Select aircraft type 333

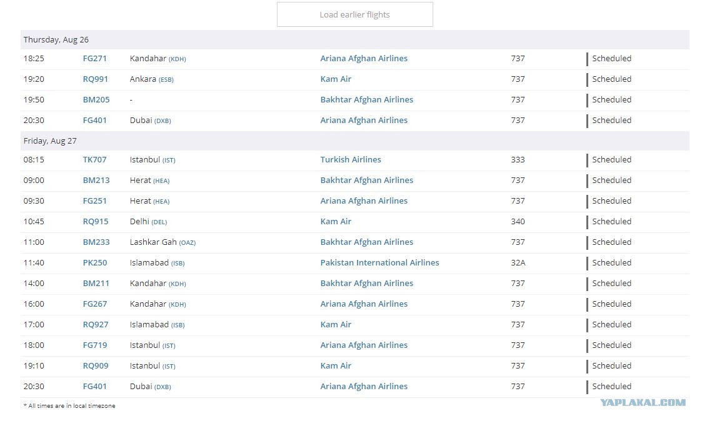tap(518, 160)
